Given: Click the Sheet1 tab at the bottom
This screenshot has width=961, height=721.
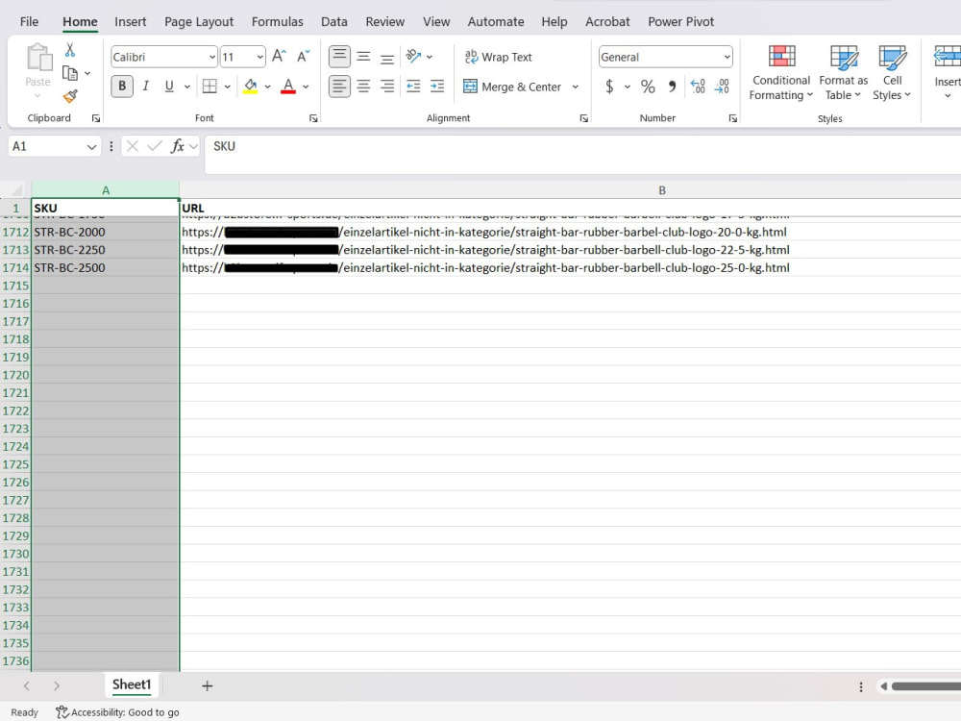Looking at the screenshot, I should click(132, 684).
